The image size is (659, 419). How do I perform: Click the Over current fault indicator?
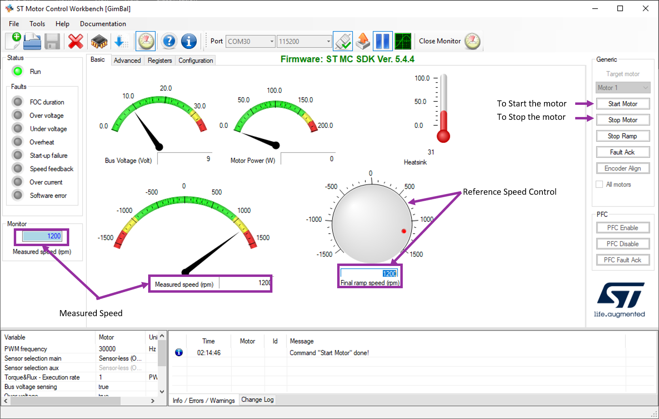point(17,182)
